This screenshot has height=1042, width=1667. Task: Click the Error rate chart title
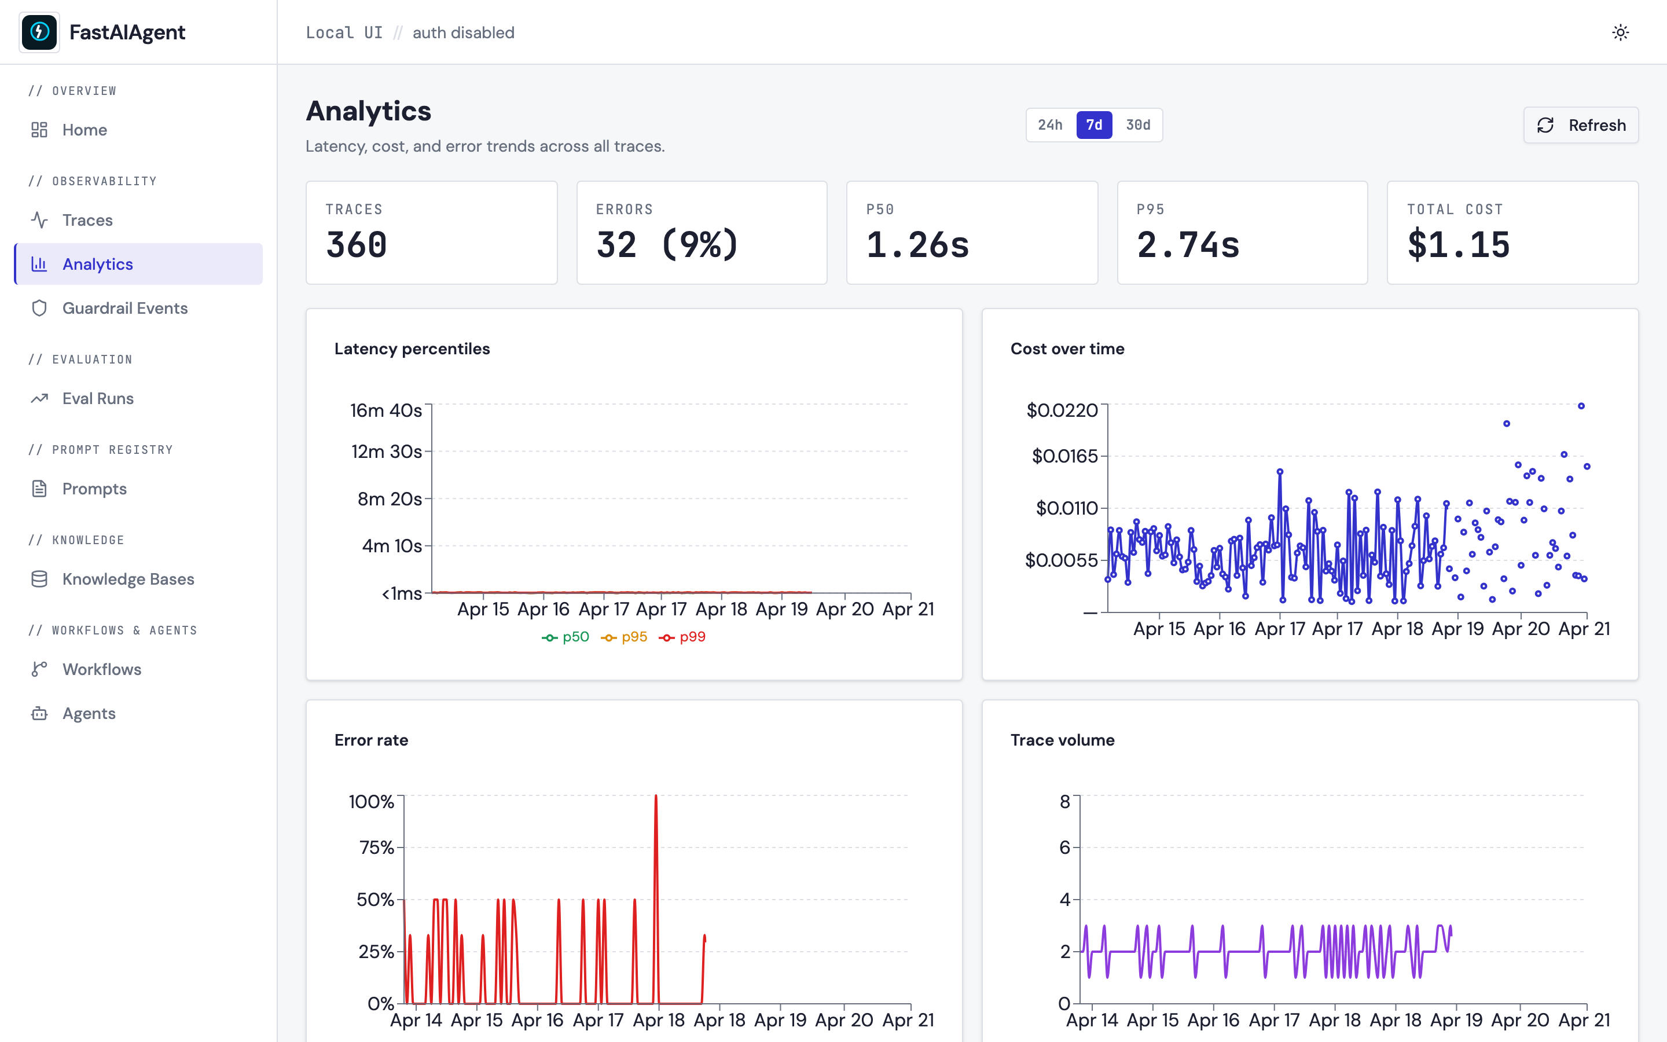click(371, 740)
